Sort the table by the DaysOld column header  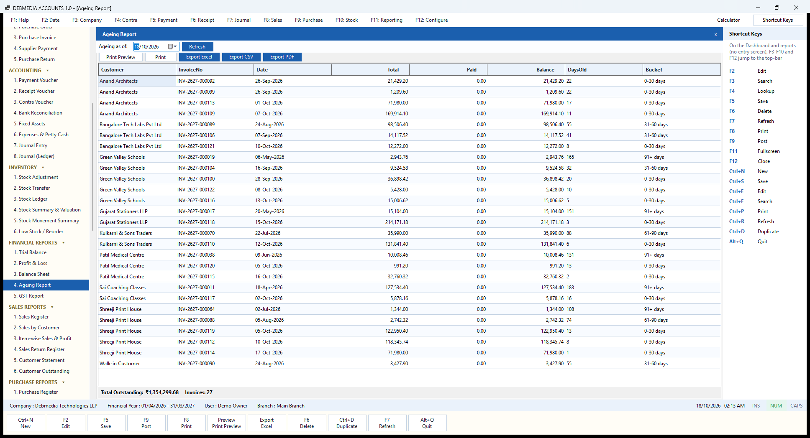click(604, 70)
